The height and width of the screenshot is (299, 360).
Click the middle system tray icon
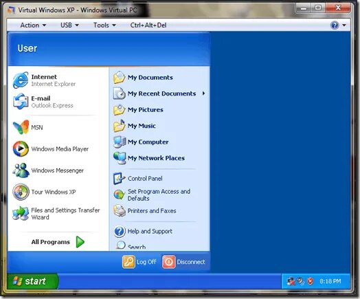[300, 281]
